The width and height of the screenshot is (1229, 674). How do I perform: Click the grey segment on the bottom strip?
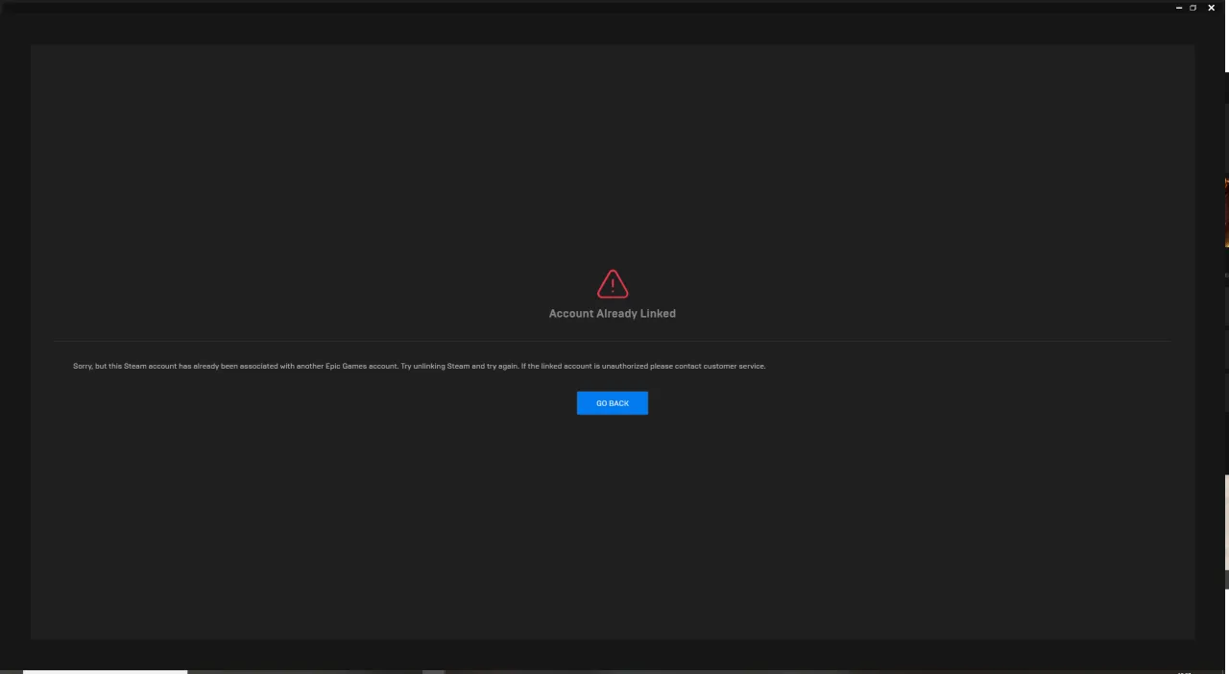tap(434, 671)
